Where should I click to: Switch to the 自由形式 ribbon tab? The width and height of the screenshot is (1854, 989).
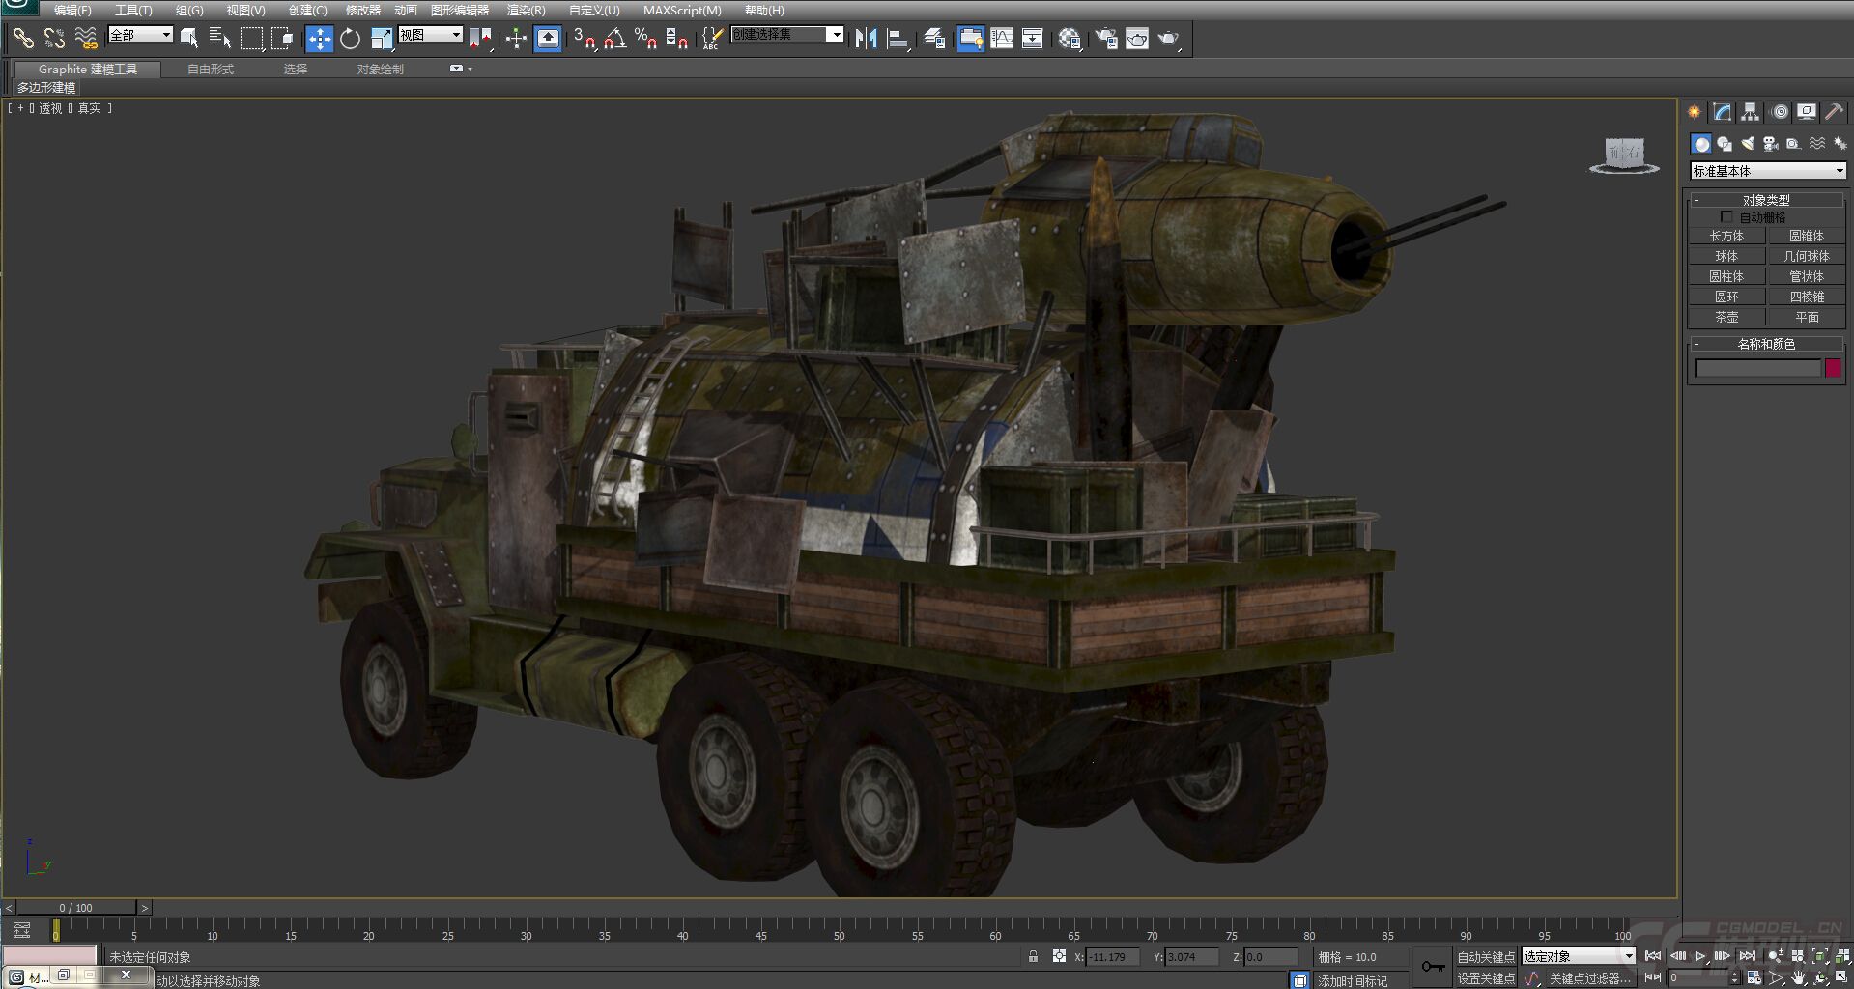coord(211,70)
